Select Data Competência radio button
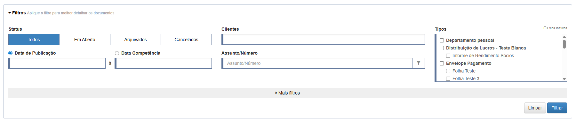 pyautogui.click(x=117, y=53)
